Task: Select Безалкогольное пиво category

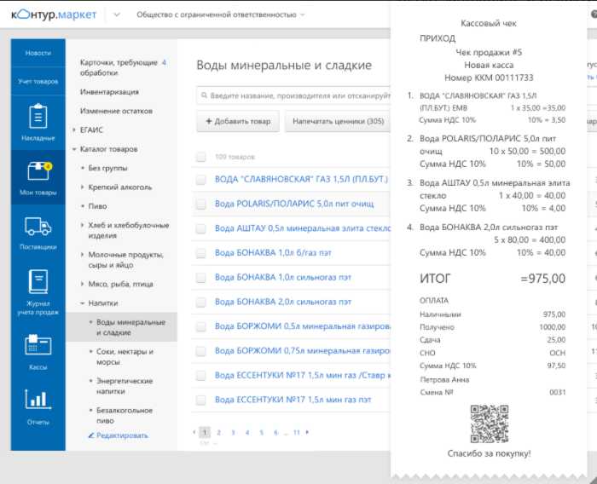Action: (125, 415)
